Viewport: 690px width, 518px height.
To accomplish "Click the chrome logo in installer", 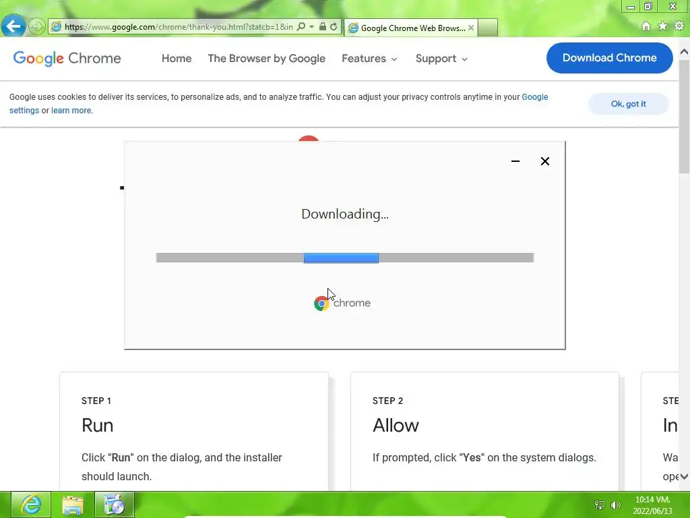I will pyautogui.click(x=342, y=303).
